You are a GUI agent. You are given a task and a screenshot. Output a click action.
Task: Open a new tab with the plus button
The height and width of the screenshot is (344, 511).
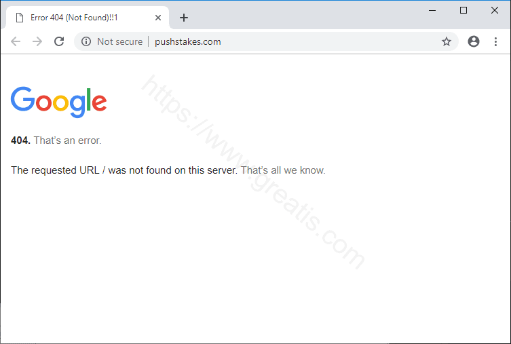(184, 18)
